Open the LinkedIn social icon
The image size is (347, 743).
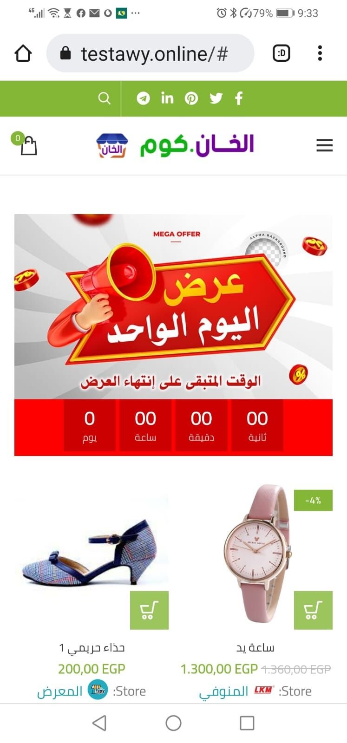click(x=167, y=98)
